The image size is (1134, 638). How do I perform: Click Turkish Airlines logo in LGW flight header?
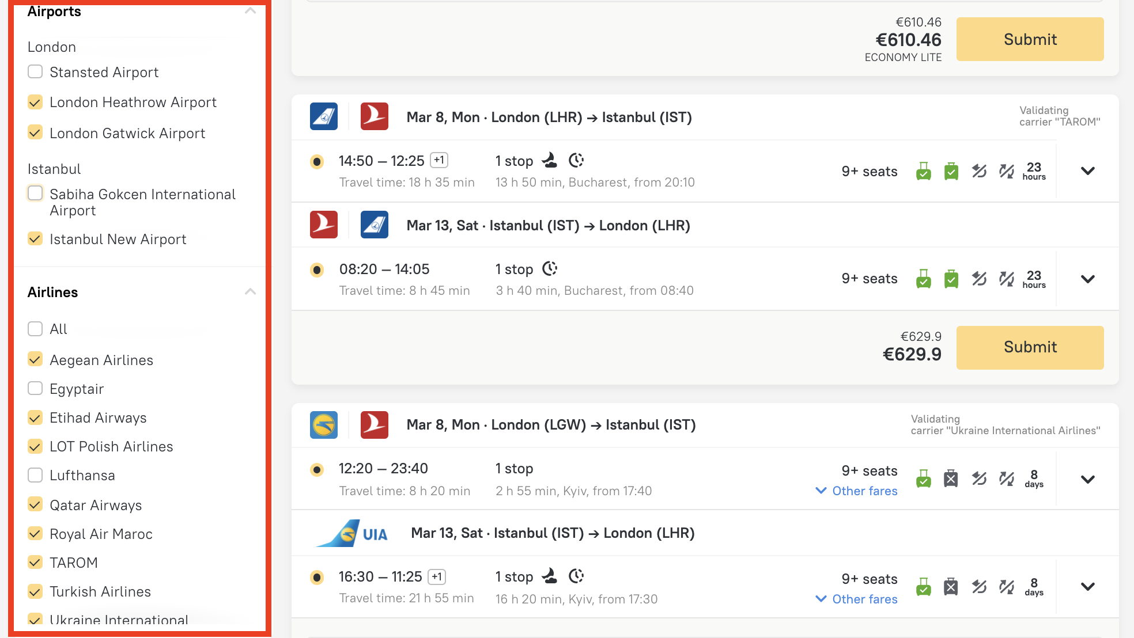point(375,425)
